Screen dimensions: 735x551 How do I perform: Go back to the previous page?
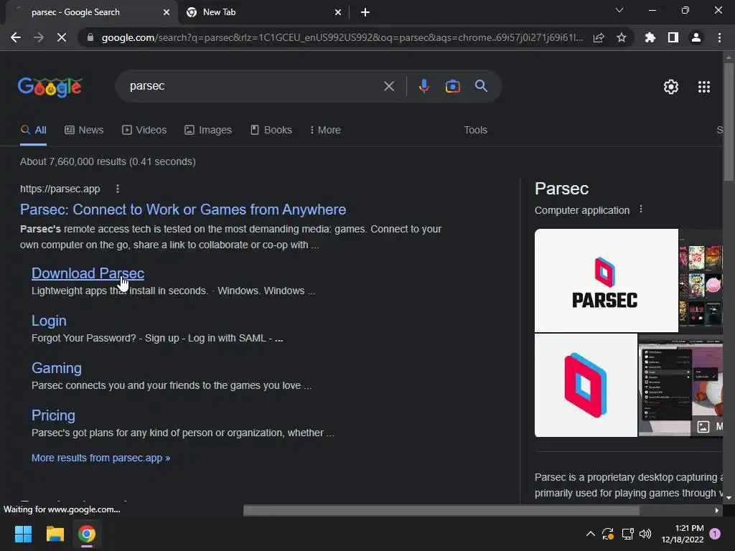point(16,37)
